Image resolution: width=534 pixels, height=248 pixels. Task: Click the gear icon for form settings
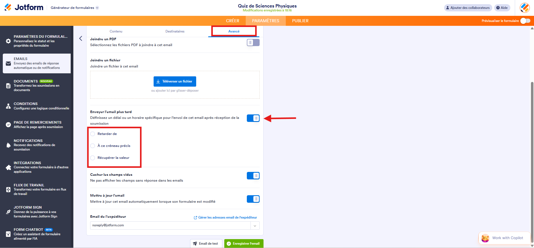click(x=8, y=41)
